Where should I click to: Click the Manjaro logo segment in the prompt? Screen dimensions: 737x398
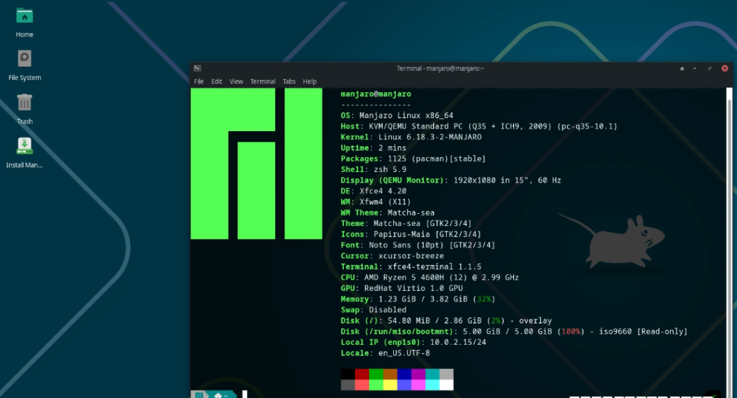199,395
